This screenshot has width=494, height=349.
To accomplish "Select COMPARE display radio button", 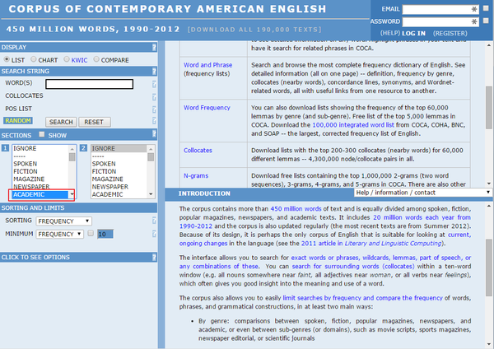I will 96,59.
